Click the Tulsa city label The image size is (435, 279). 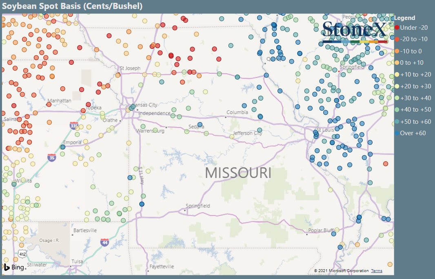(x=77, y=261)
